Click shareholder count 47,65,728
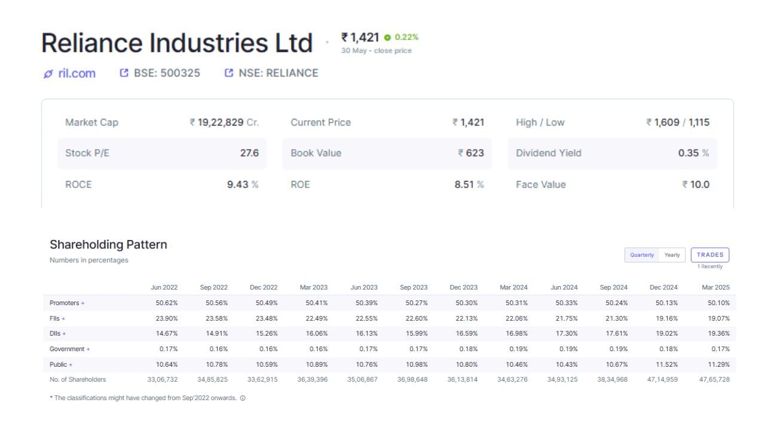The width and height of the screenshot is (765, 430). tap(714, 379)
